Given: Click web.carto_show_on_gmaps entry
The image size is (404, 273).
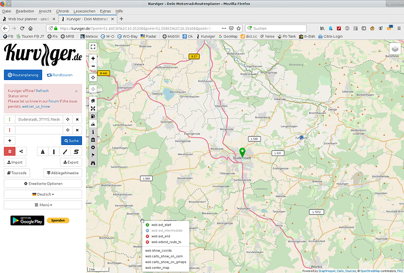Looking at the screenshot, I should [166, 262].
